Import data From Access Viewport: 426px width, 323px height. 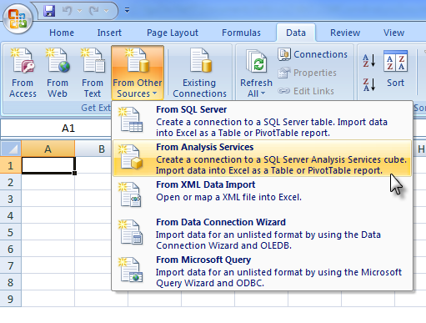[23, 73]
